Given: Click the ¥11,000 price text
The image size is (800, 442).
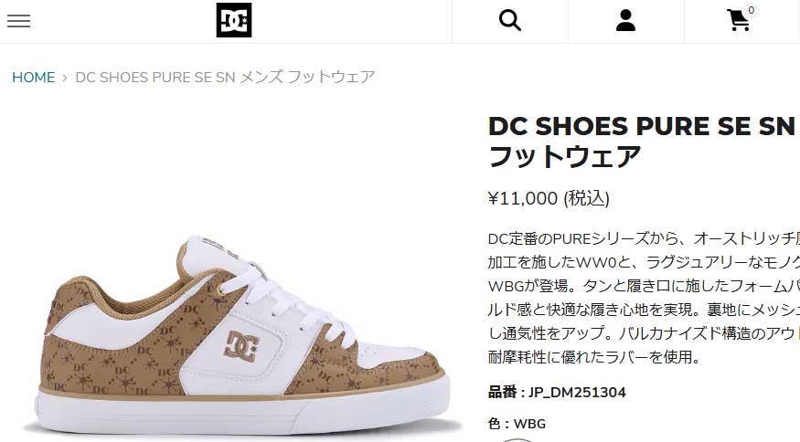Looking at the screenshot, I should [523, 198].
